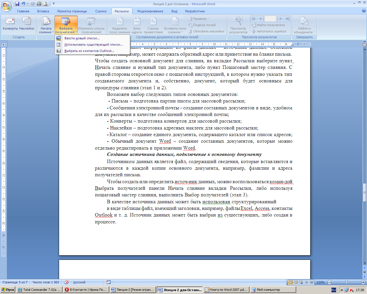367x294 pixels.
Task: Click the Office button logo
Action: pyautogui.click(x=7, y=6)
